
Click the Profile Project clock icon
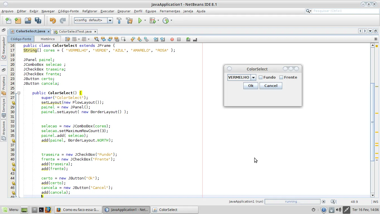[166, 21]
